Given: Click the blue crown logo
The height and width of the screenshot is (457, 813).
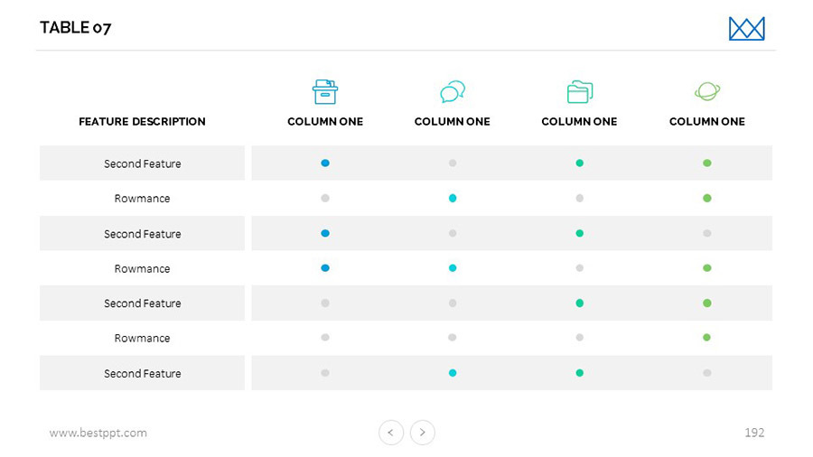Looking at the screenshot, I should point(746,29).
